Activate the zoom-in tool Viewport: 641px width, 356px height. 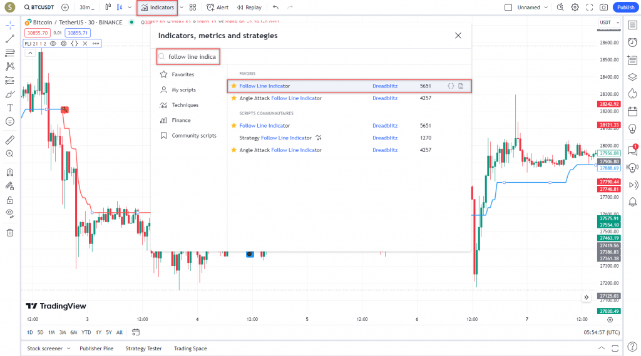[10, 154]
